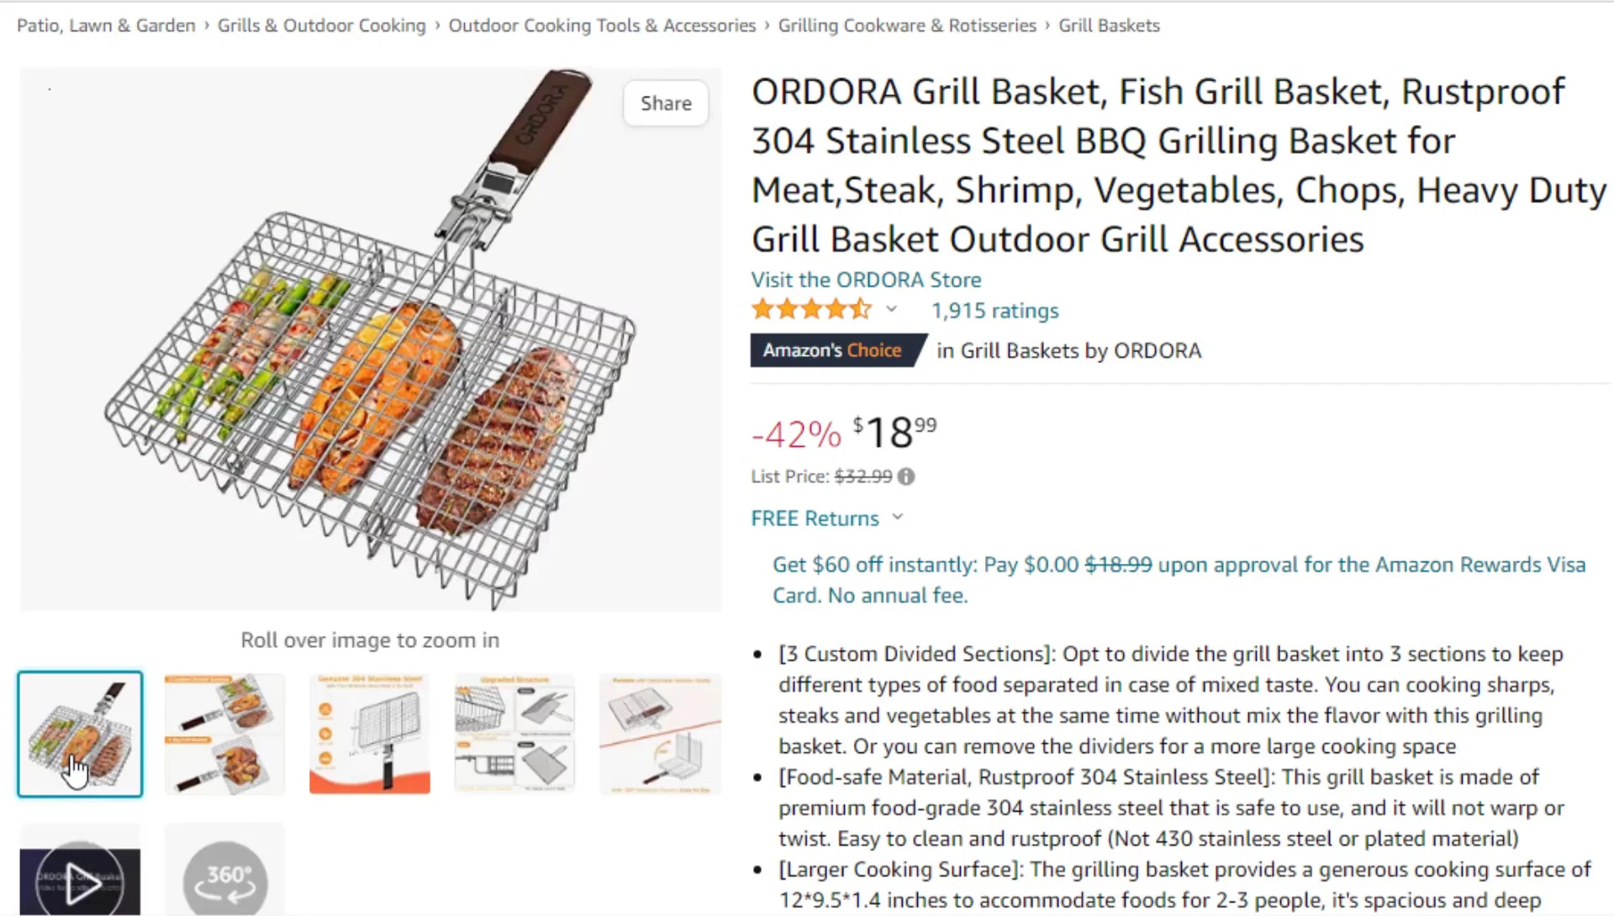This screenshot has height=916, width=1614.
Task: Select the fourth upgraded structure thumbnail
Action: click(514, 734)
